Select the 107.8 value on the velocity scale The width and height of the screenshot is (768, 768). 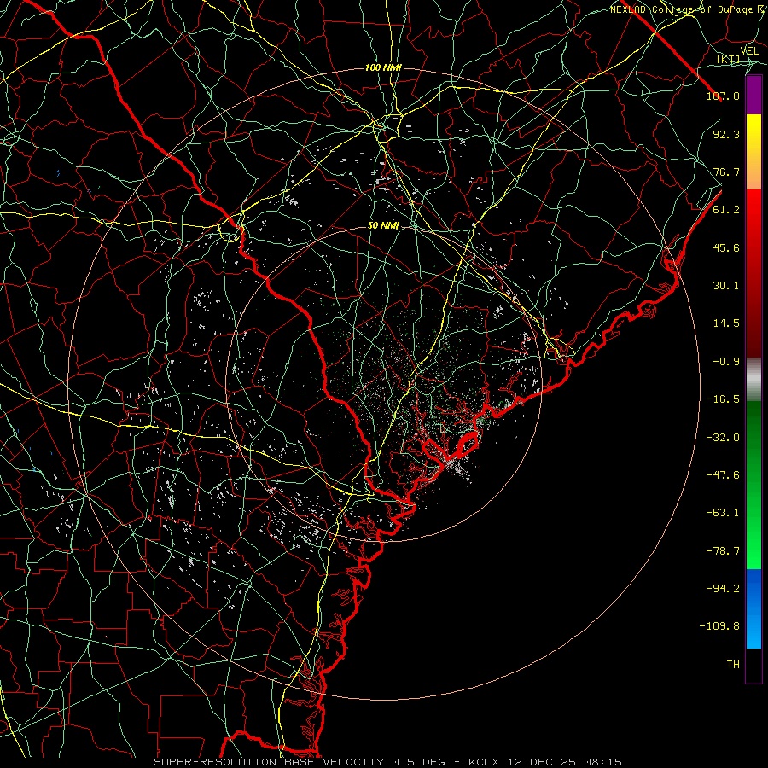[x=723, y=96]
